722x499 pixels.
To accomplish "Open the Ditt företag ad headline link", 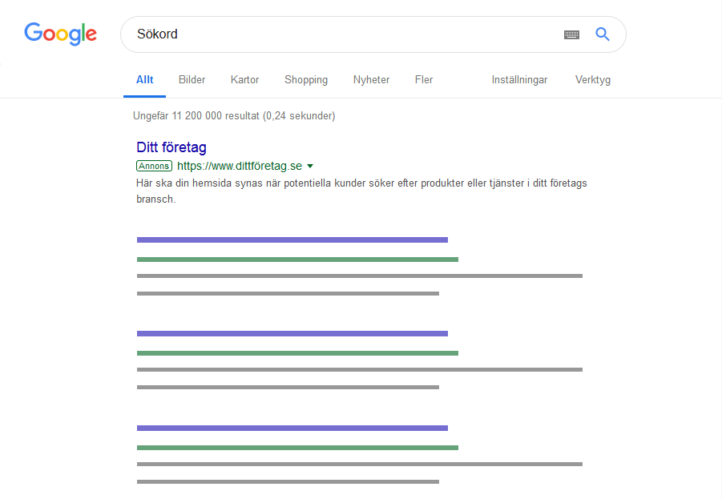I will click(x=171, y=147).
